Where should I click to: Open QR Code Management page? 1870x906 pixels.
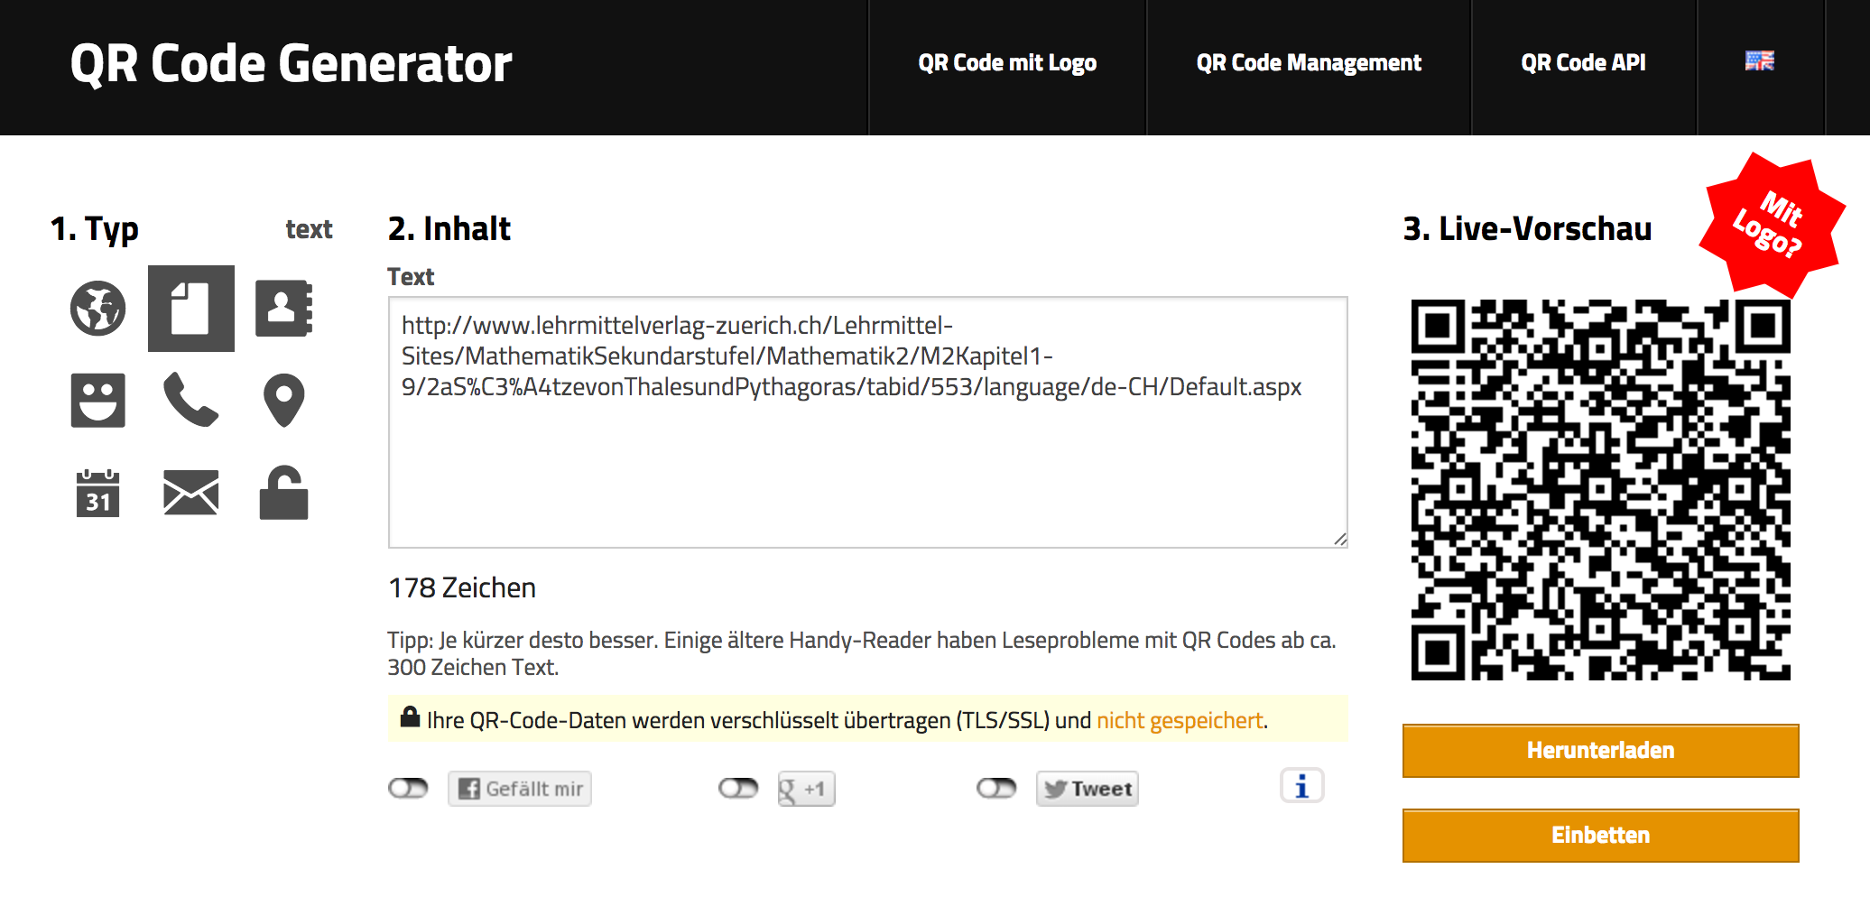[1309, 63]
